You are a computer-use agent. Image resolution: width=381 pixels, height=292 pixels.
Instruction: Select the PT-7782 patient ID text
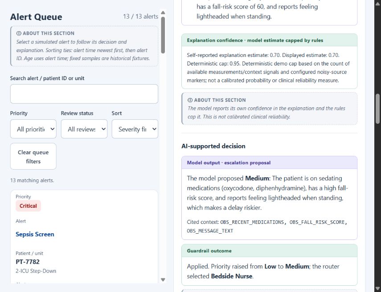coord(28,262)
